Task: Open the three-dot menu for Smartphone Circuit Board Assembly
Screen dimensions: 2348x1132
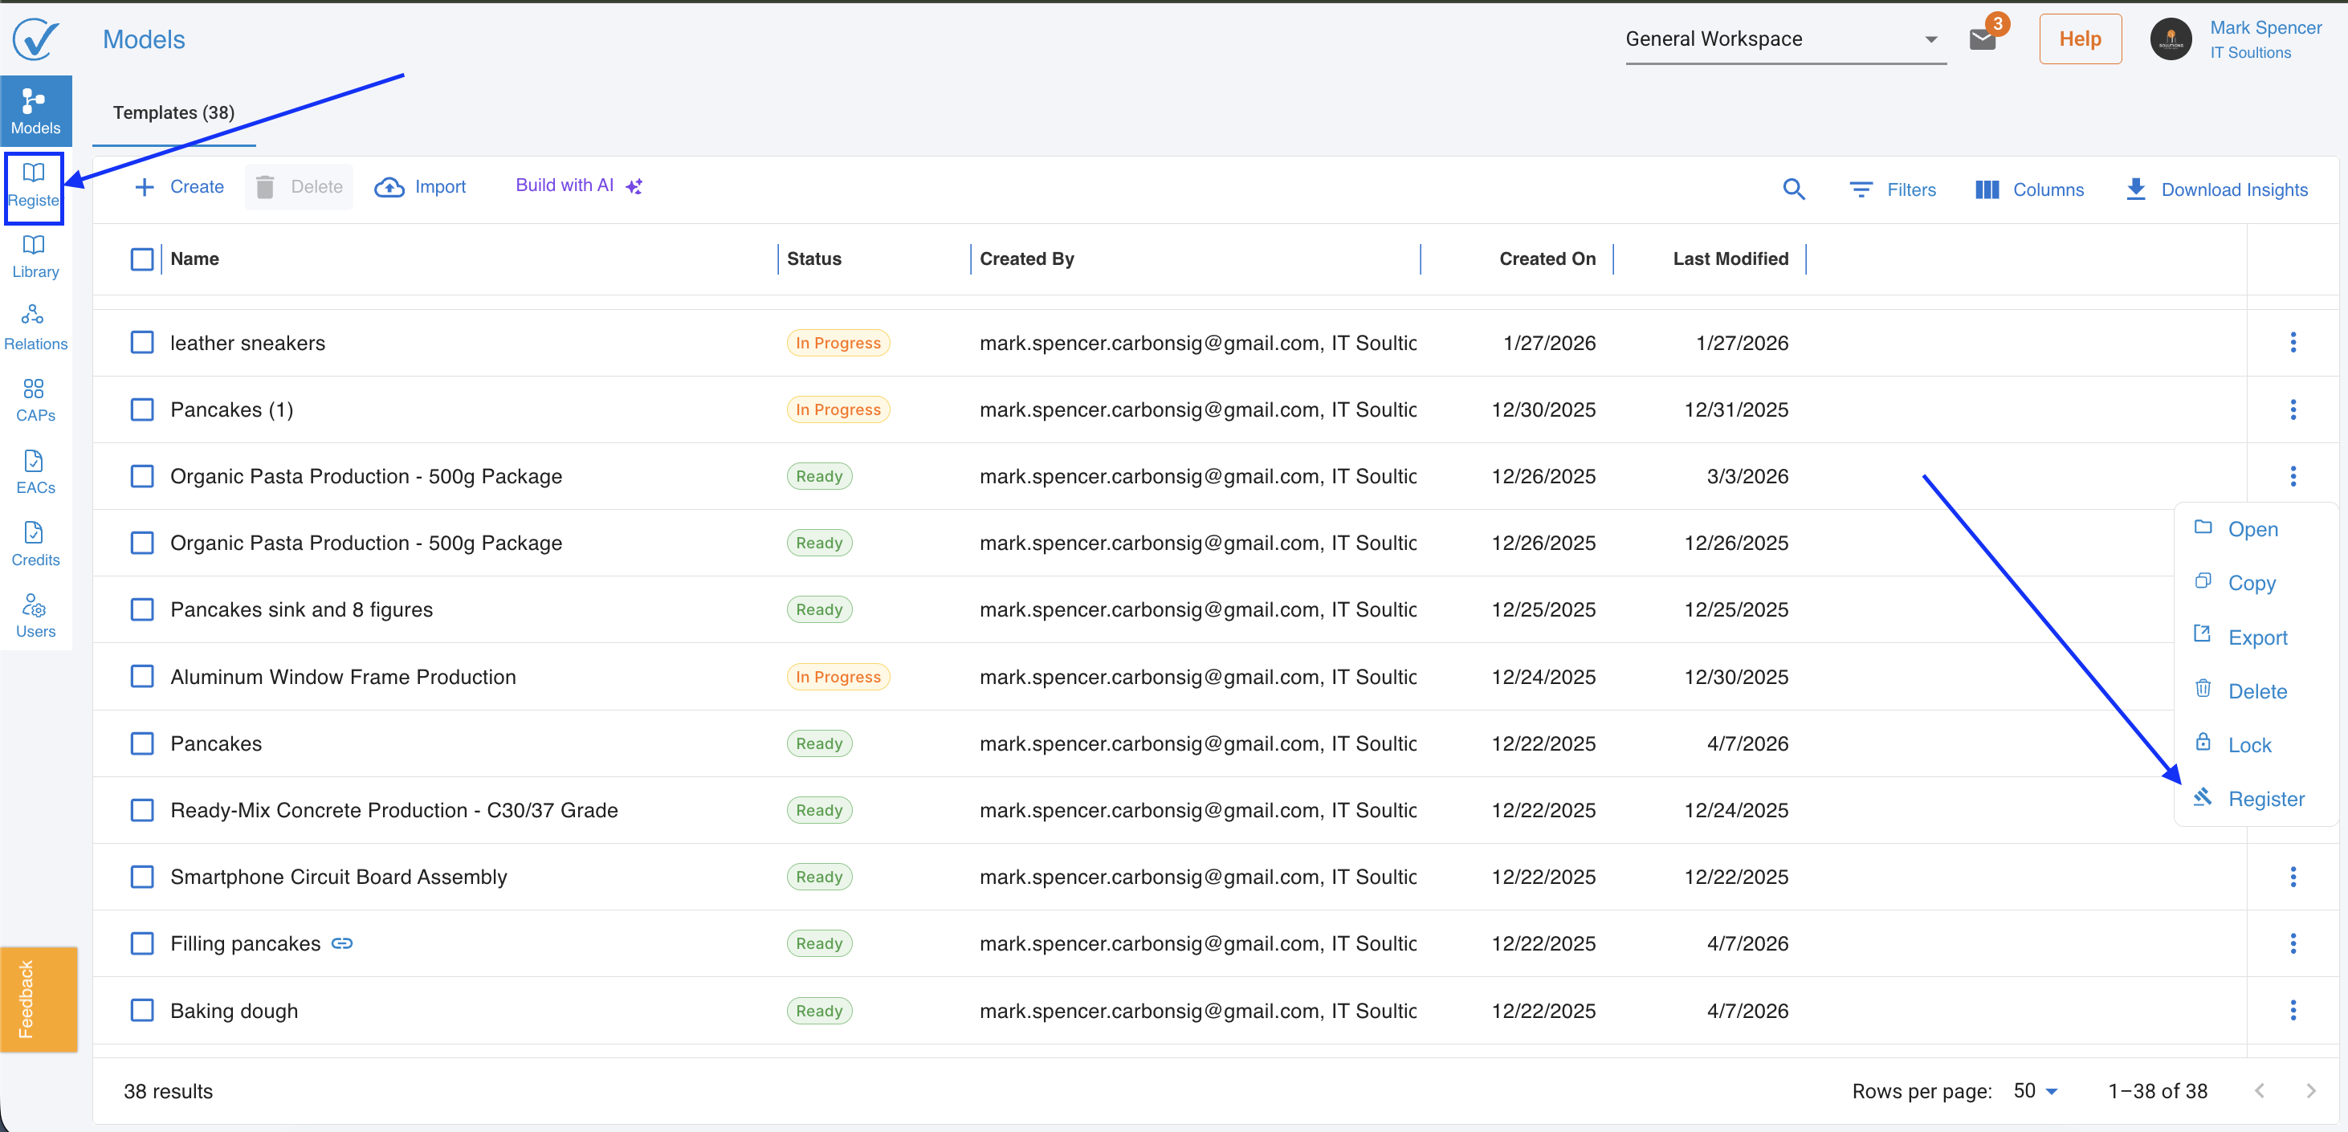Action: 2293,877
